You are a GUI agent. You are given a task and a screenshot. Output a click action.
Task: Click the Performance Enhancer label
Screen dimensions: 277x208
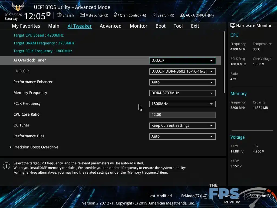[x=33, y=82]
